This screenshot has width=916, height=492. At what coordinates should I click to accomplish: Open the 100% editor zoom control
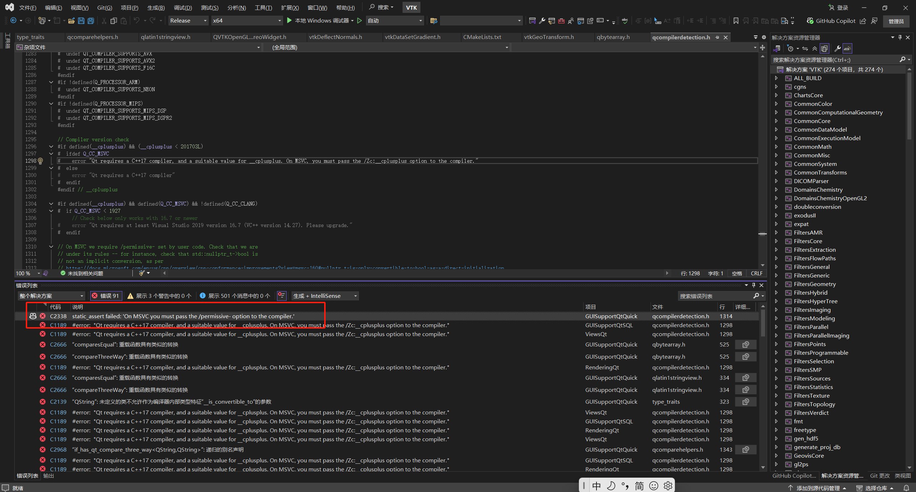click(x=27, y=273)
